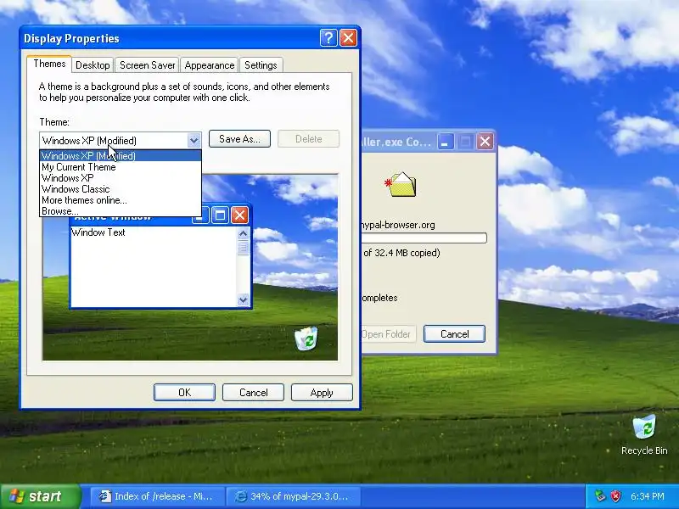Click preview window scrollbar down arrow

pos(243,299)
